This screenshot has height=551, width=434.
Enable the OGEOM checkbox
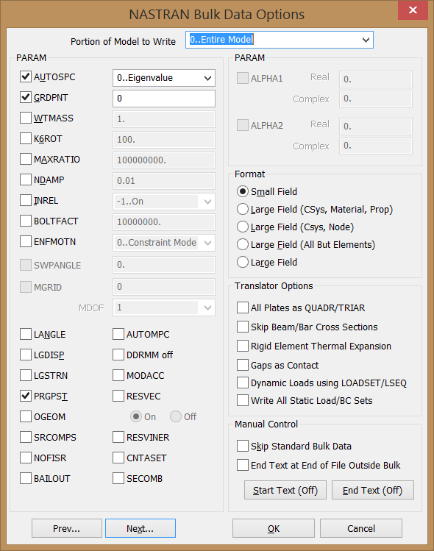[26, 416]
